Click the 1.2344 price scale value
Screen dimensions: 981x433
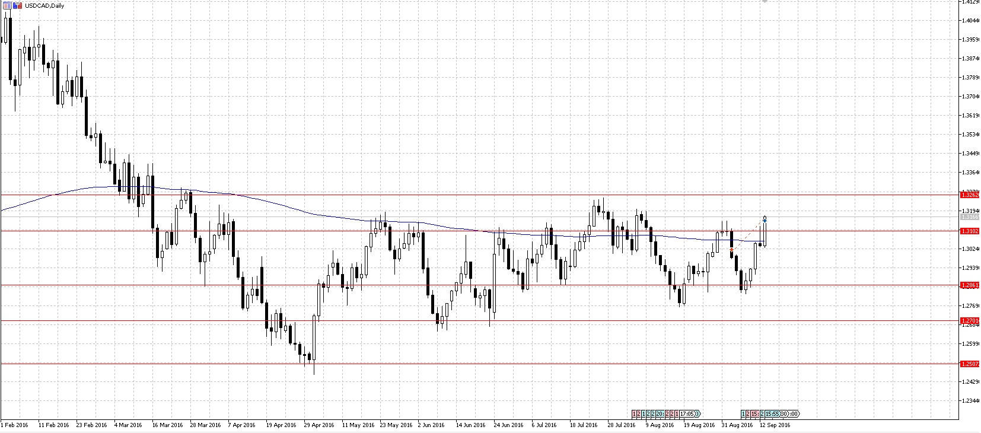[x=971, y=400]
